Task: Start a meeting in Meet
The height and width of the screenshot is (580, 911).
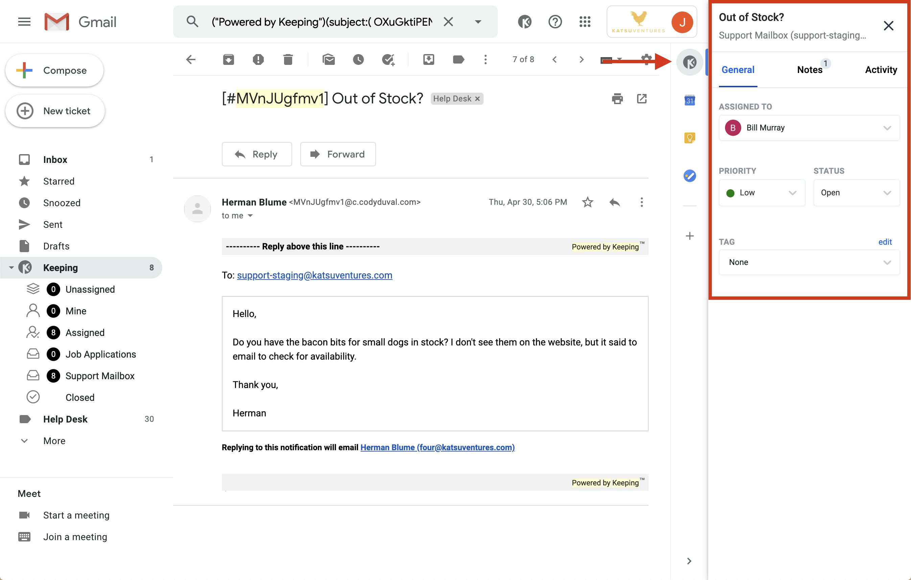Action: [76, 515]
